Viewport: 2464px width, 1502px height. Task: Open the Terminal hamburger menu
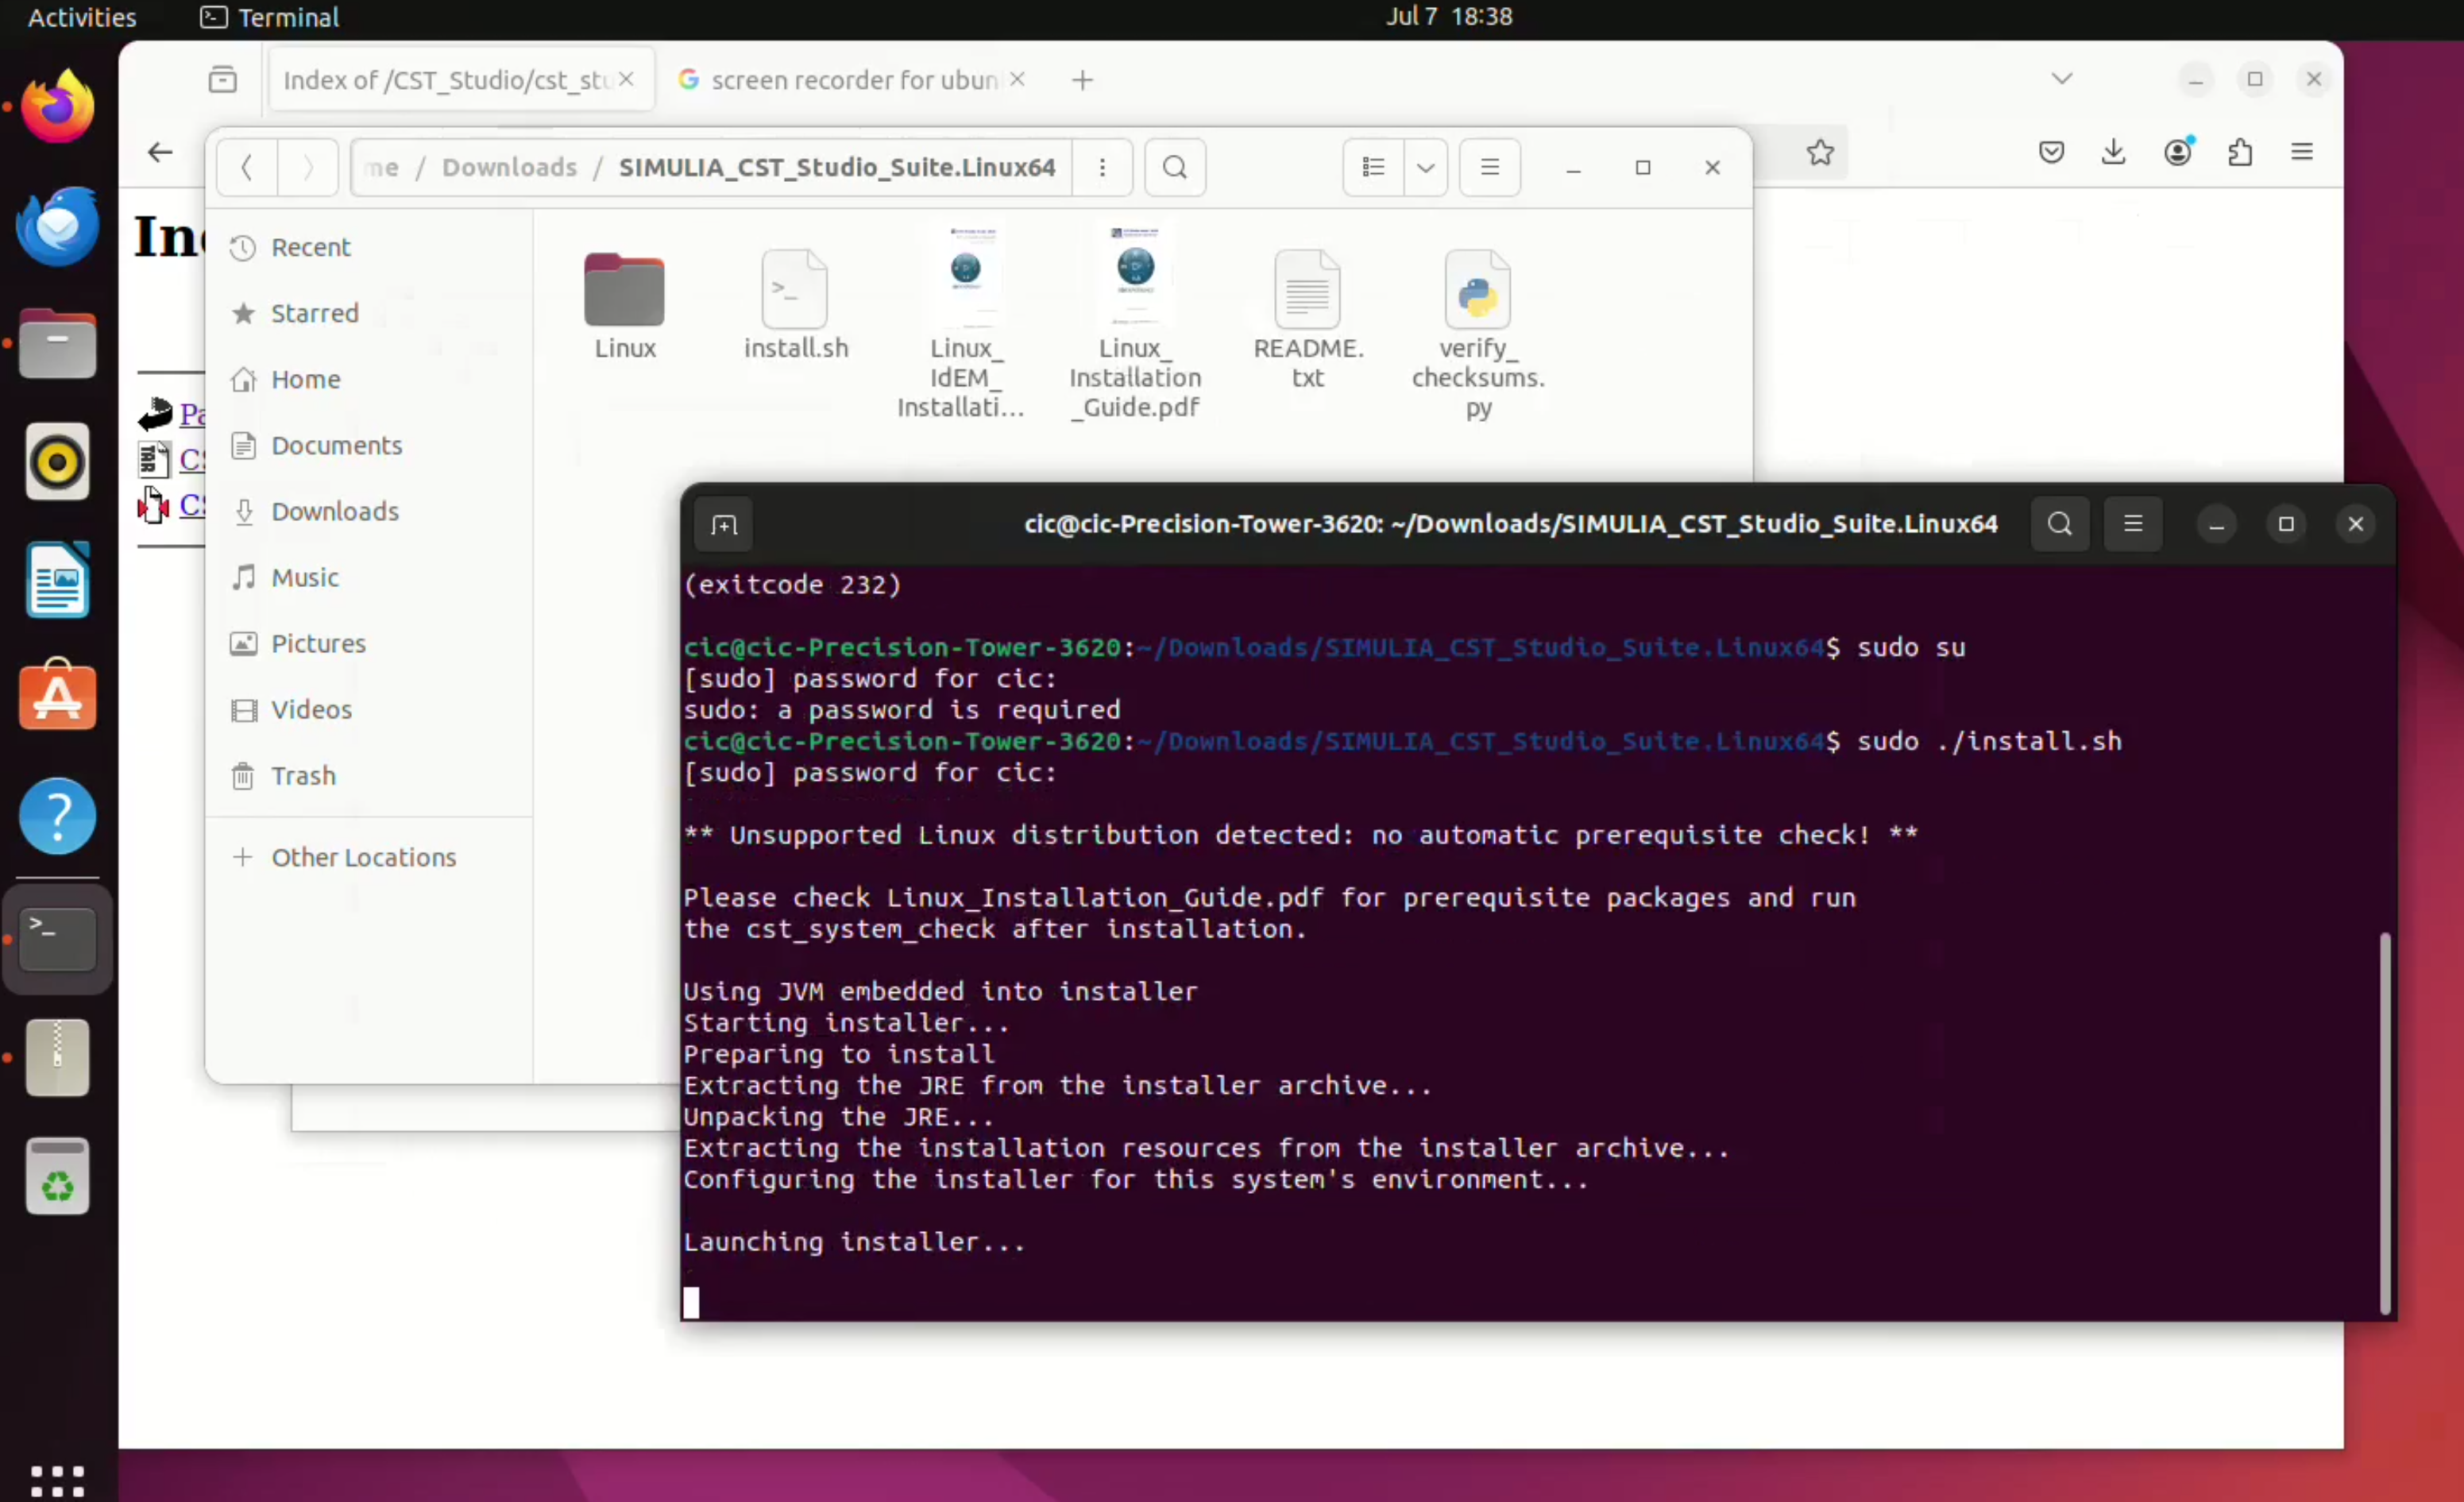(x=2133, y=524)
